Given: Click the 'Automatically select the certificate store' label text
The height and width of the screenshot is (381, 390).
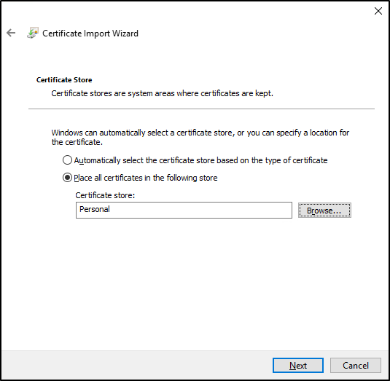Looking at the screenshot, I should coord(200,160).
